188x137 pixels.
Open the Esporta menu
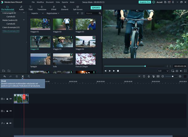65,2
